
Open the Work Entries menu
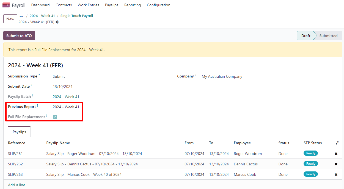point(88,5)
